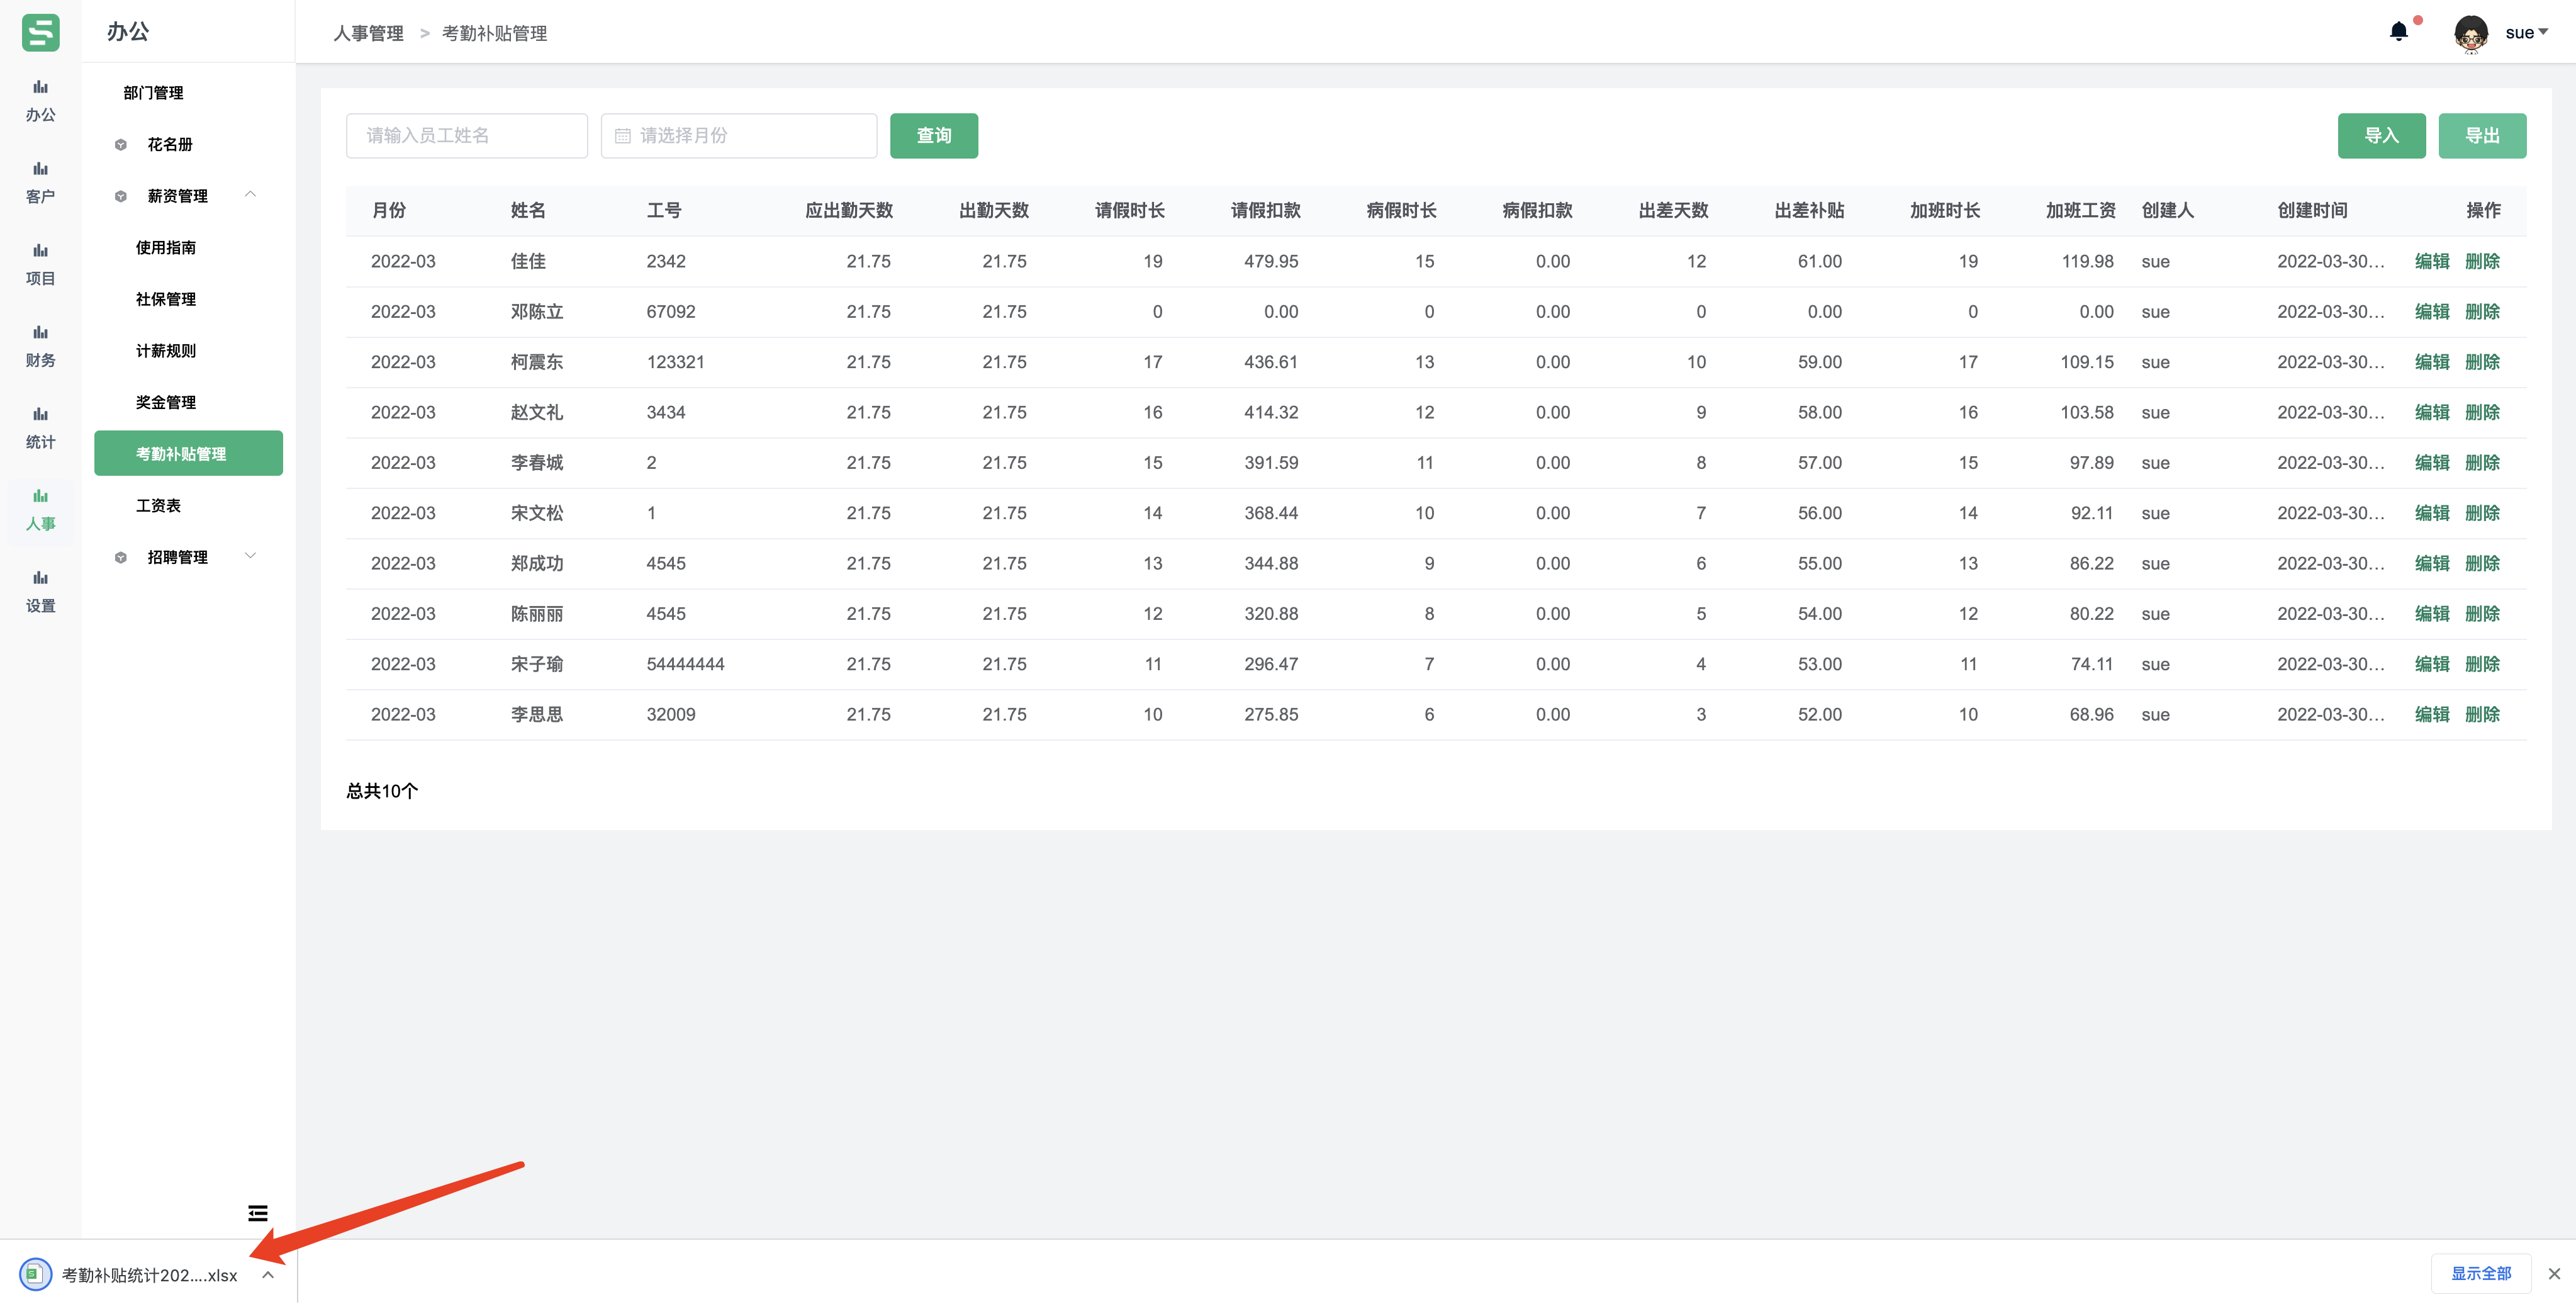Click the 创建时间 column header
The image size is (2576, 1309).
tap(2312, 211)
